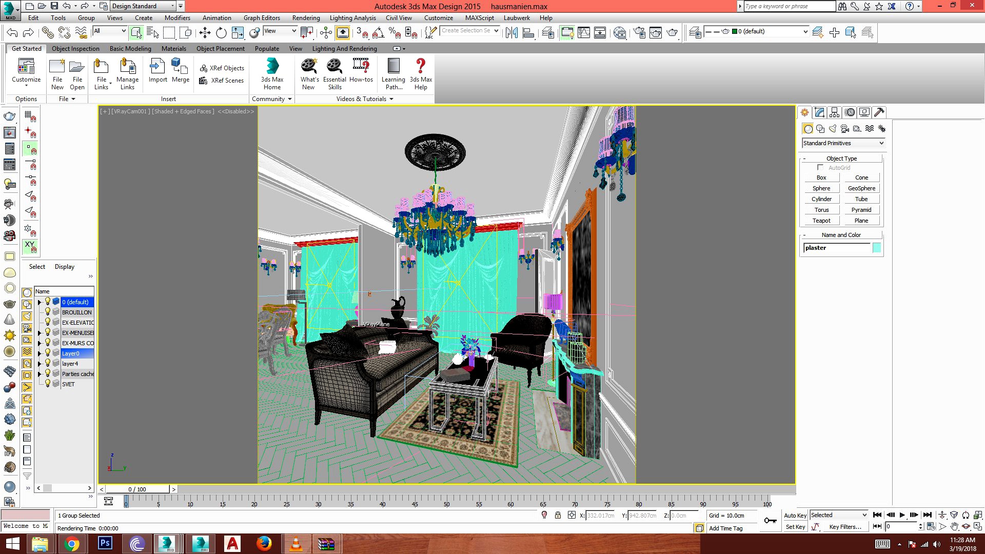Viewport: 985px width, 554px height.
Task: Open the Design Standard workspace dropdown
Action: (143, 6)
